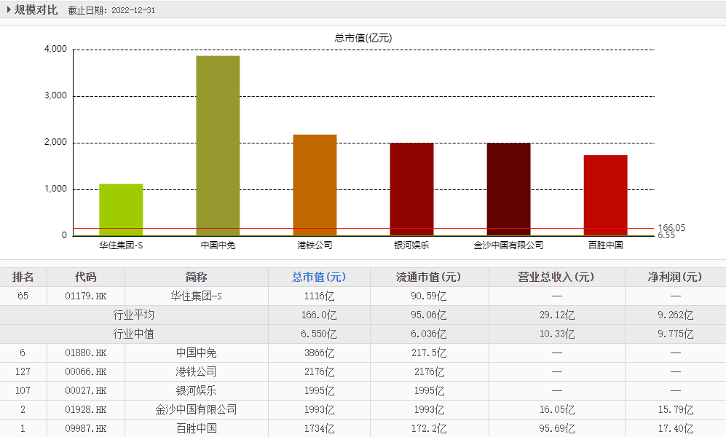Click 16.05亿 revenue cell
The image size is (726, 437).
coord(557,409)
